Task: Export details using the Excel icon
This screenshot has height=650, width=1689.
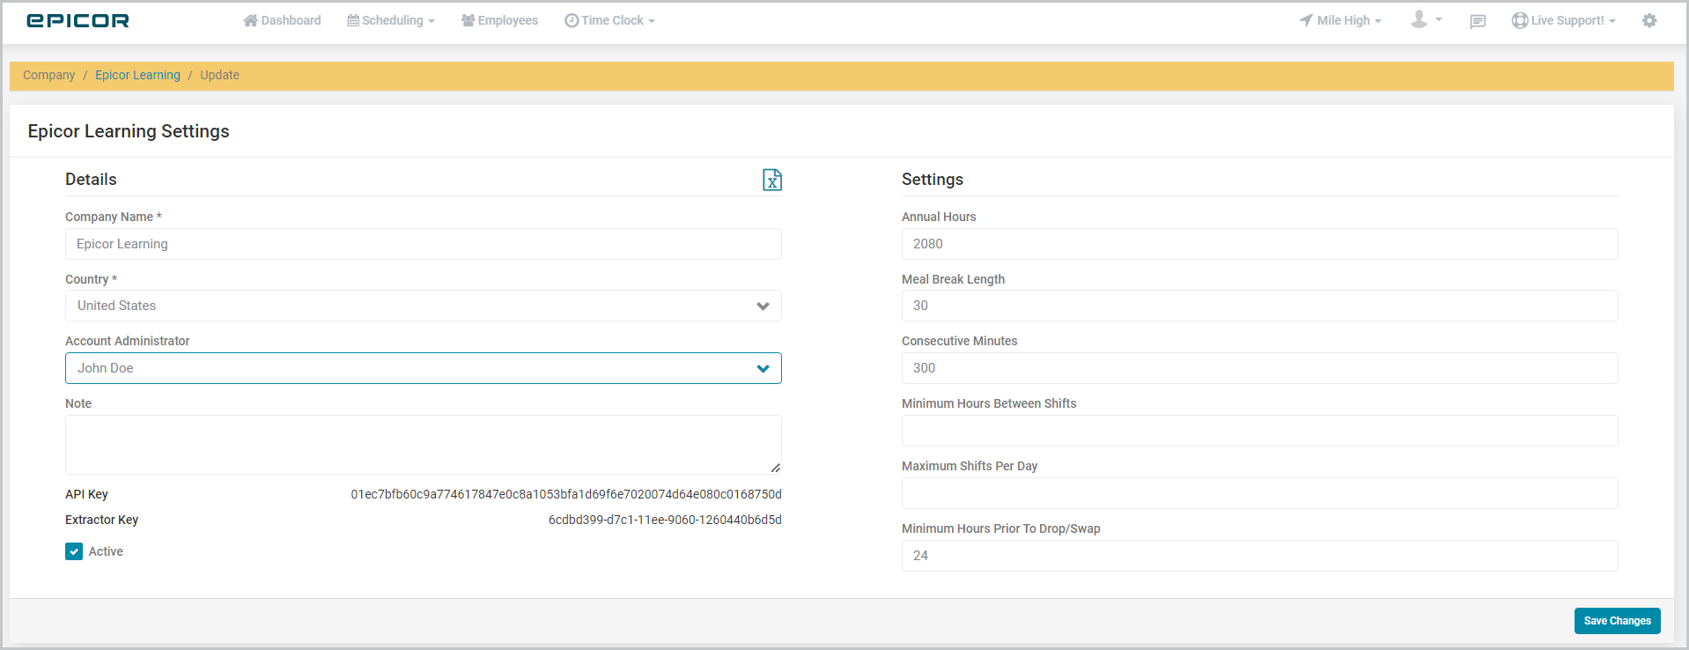Action: 772,180
